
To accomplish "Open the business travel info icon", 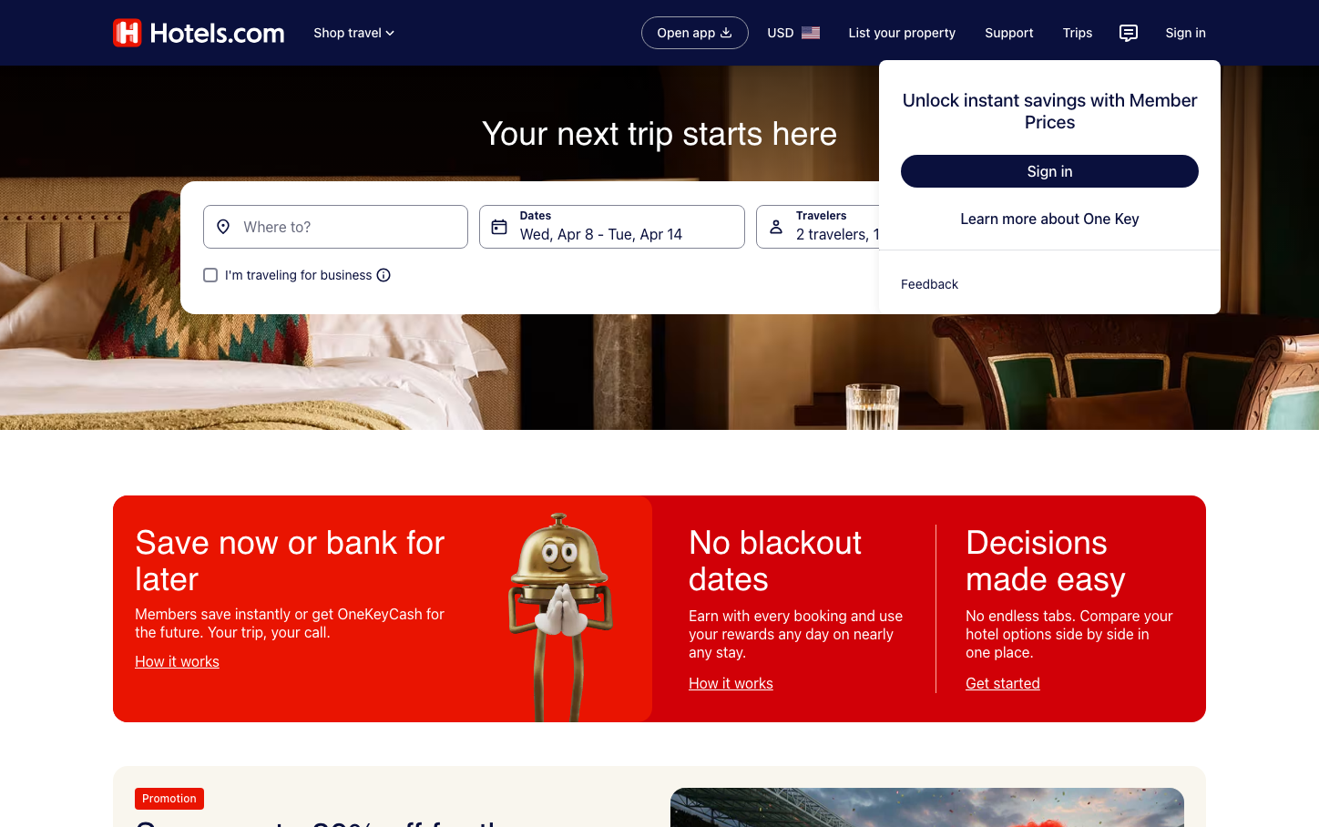I will click(x=383, y=275).
